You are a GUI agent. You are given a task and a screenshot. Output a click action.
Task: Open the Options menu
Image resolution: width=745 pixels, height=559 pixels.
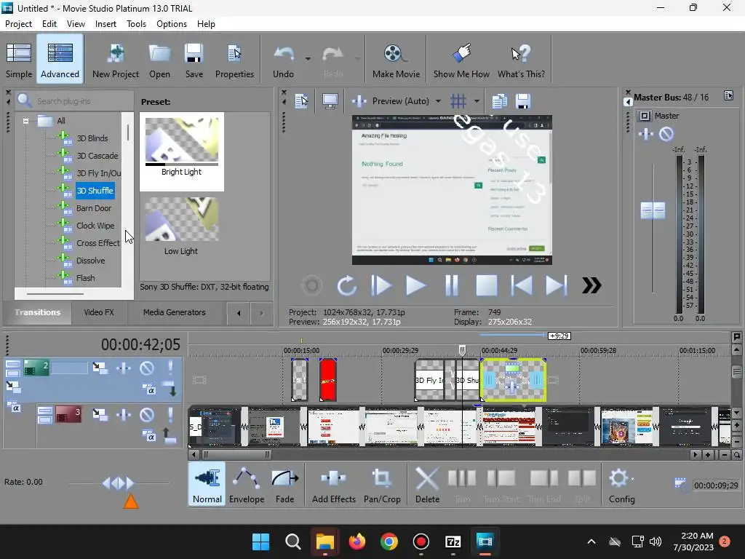point(172,24)
